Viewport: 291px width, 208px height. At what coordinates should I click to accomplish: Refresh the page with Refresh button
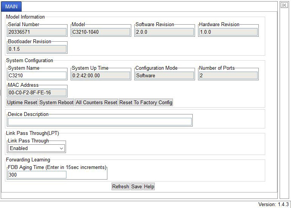(121, 186)
